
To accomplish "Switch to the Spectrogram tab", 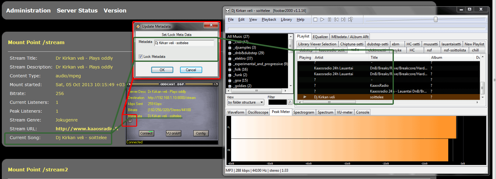I will click(303, 112).
